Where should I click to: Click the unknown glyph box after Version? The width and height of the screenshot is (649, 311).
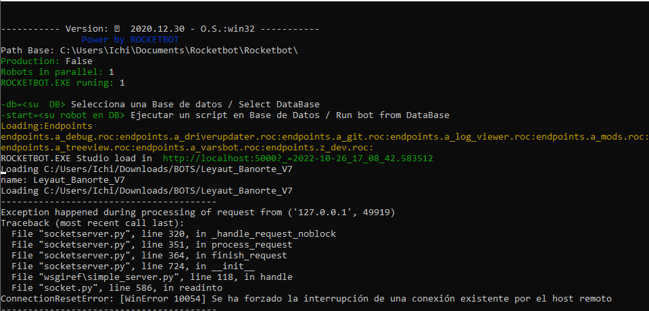pos(118,29)
